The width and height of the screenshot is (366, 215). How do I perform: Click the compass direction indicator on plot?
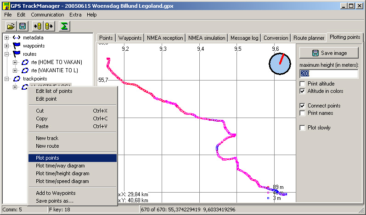[x=280, y=64]
